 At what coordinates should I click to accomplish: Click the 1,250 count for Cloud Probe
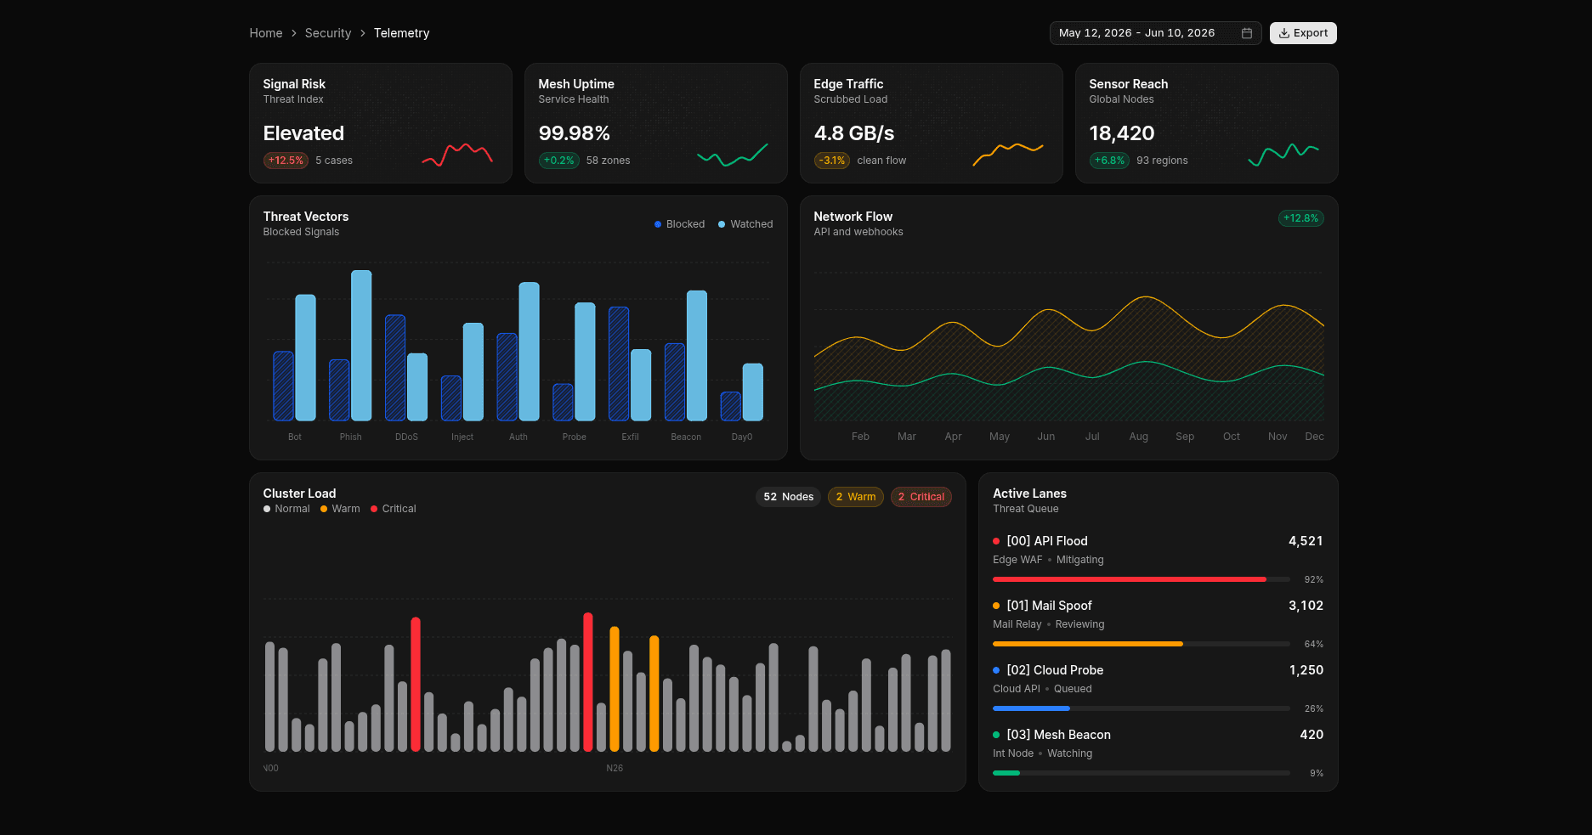click(1306, 670)
